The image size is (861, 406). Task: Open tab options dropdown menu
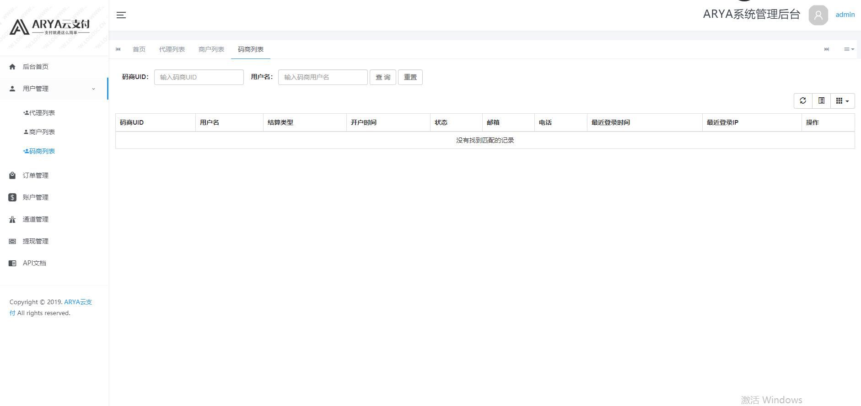[849, 49]
